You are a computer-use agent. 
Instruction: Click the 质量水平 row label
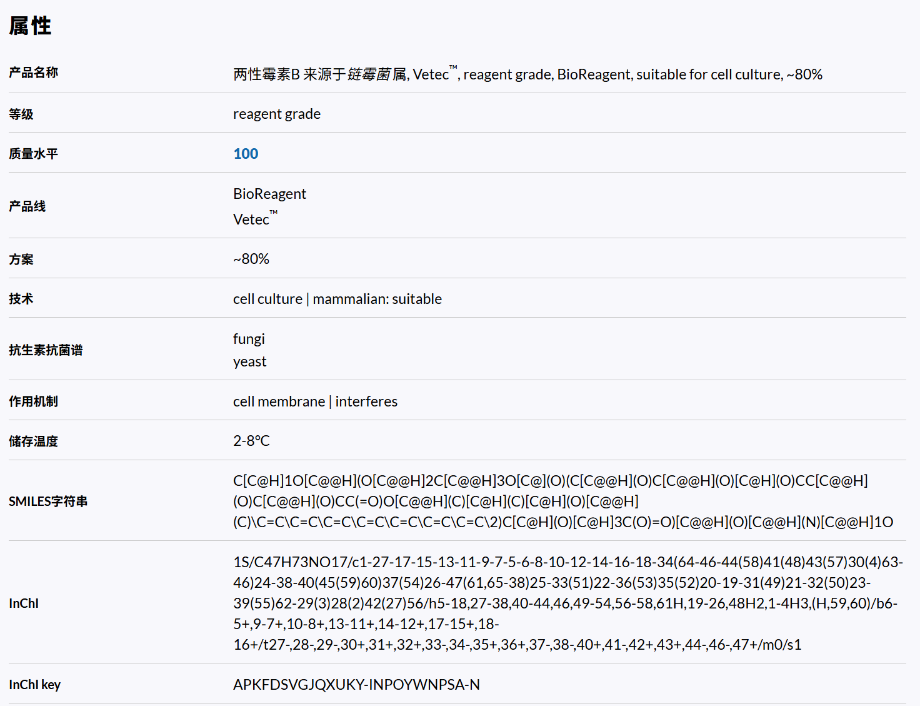tap(32, 153)
